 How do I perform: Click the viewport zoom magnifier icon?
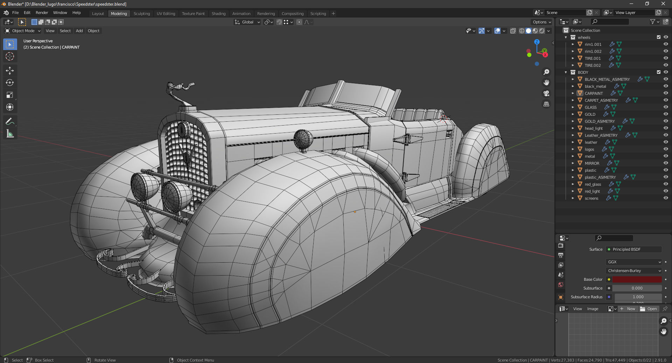pyautogui.click(x=546, y=72)
